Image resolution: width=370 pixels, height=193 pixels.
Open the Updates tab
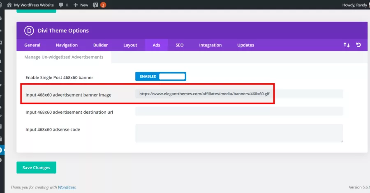(x=246, y=45)
